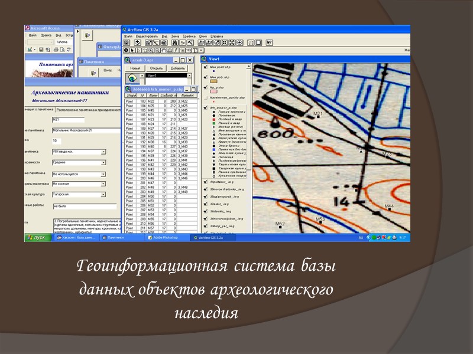Click the Print icon in Microsoft Access toolbar
The width and height of the screenshot is (473, 354).
click(56, 50)
